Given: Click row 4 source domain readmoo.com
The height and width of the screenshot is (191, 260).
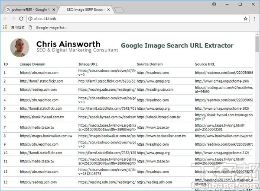Looking at the screenshot, I should pyautogui.click(x=153, y=100).
